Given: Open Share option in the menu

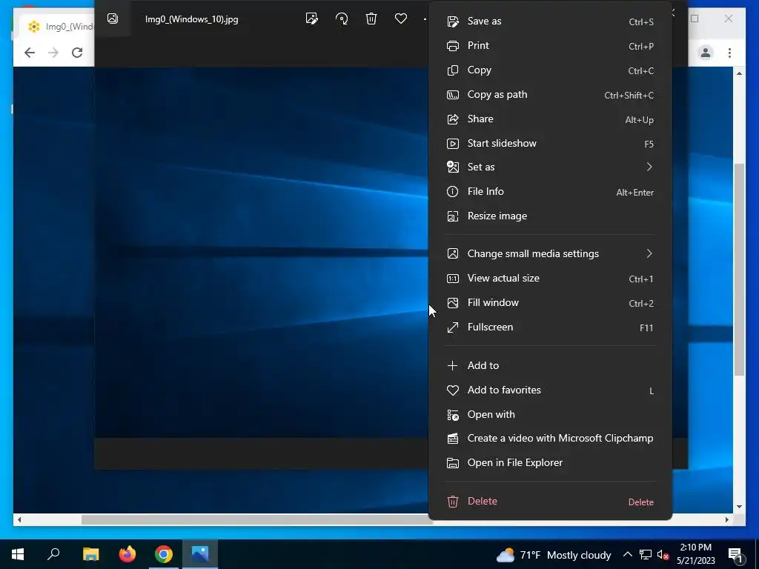Looking at the screenshot, I should 551,119.
